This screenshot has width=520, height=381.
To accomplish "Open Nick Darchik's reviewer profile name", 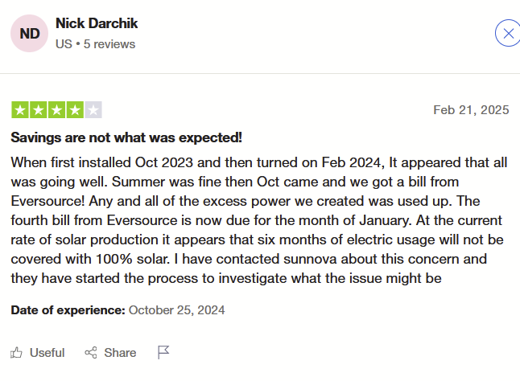I will (95, 23).
